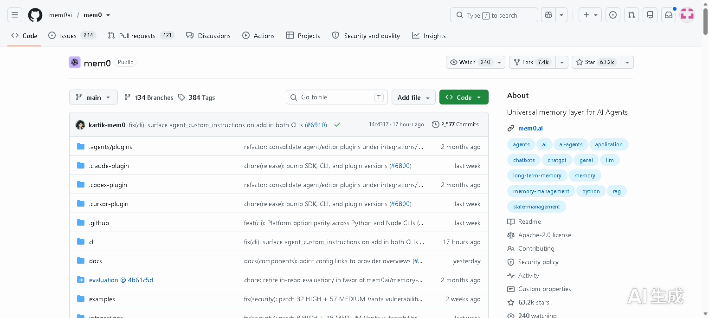Open the .claude-plugin folder
Screen dimensions: 709x318
pyautogui.click(x=109, y=166)
